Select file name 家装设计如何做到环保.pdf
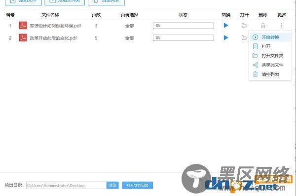The height and width of the screenshot is (196, 296). (x=55, y=26)
